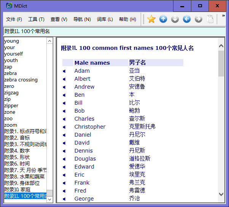
Task: Click the grayed-out down arrow icon
Action: 175,19
